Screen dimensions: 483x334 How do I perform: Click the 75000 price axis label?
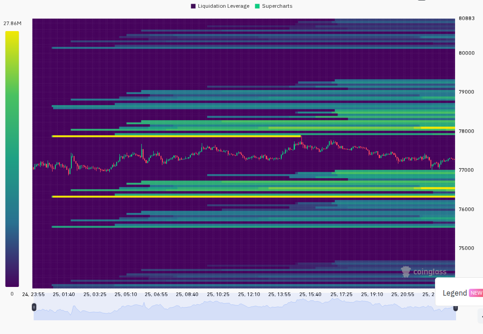coord(467,248)
